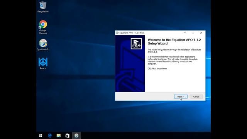The width and height of the screenshot is (247, 139).
Task: Open the Recycle Bin desktop icon
Action: 43,7
